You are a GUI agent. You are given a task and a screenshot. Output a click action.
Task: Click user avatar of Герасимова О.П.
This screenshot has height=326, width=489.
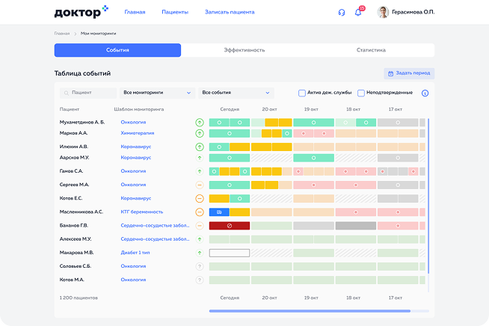pos(384,13)
